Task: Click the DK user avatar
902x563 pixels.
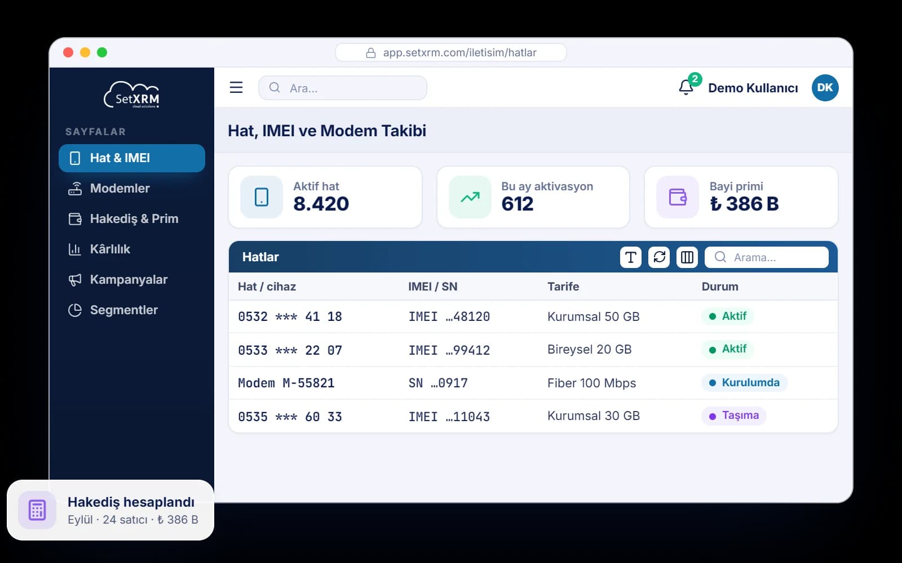Action: click(x=825, y=87)
